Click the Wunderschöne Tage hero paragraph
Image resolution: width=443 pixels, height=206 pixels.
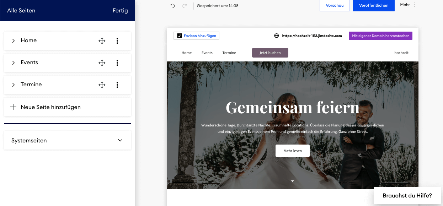pos(293,128)
